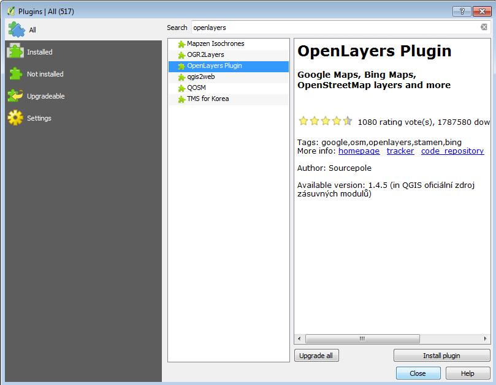Select OGR2Layers plugin in list
Image resolution: width=496 pixels, height=385 pixels.
229,54
